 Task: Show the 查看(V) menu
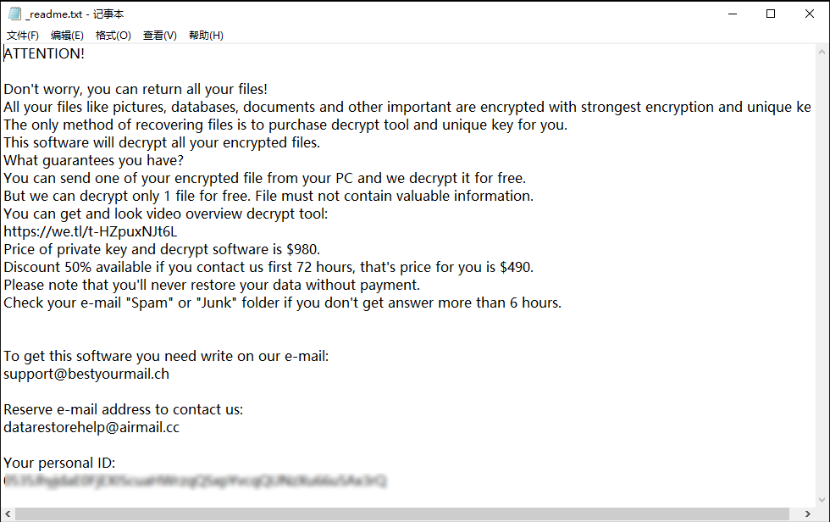159,36
